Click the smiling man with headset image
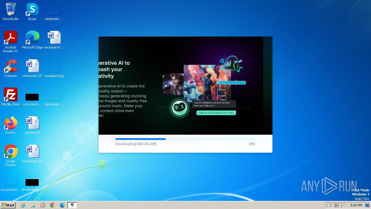 173,84
